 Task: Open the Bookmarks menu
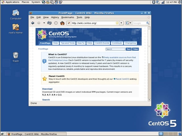tap(68, 17)
